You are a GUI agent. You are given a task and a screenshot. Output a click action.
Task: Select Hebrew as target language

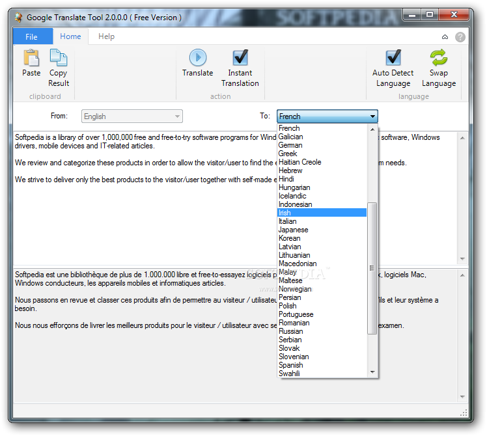(322, 170)
